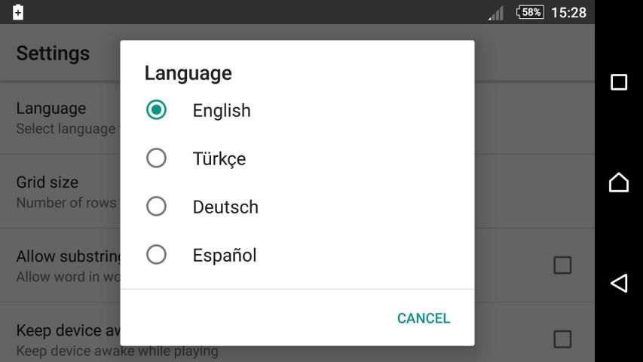Viewport: 643px width, 362px height.
Task: Choose the Deutsch radio button
Action: tap(156, 207)
